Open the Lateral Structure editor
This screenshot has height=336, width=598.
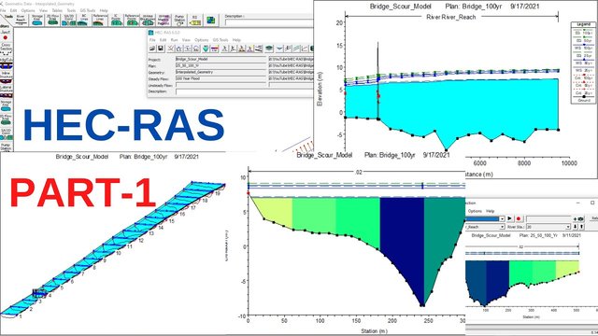click(6, 91)
